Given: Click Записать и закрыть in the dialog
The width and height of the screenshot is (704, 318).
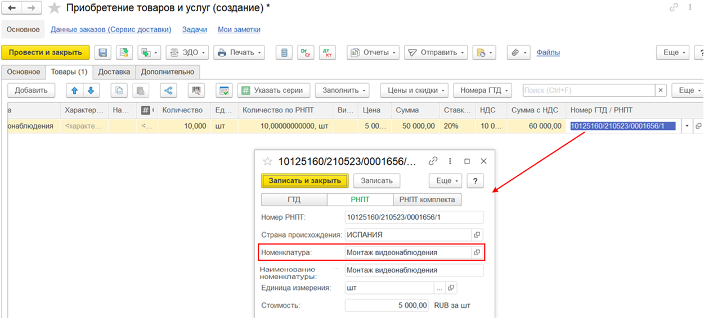Looking at the screenshot, I should coord(305,181).
